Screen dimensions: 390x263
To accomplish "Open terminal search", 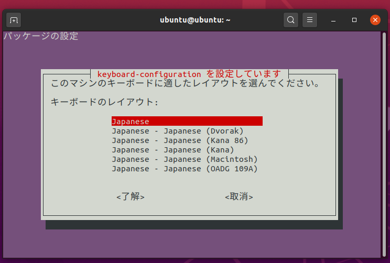I will (x=291, y=20).
